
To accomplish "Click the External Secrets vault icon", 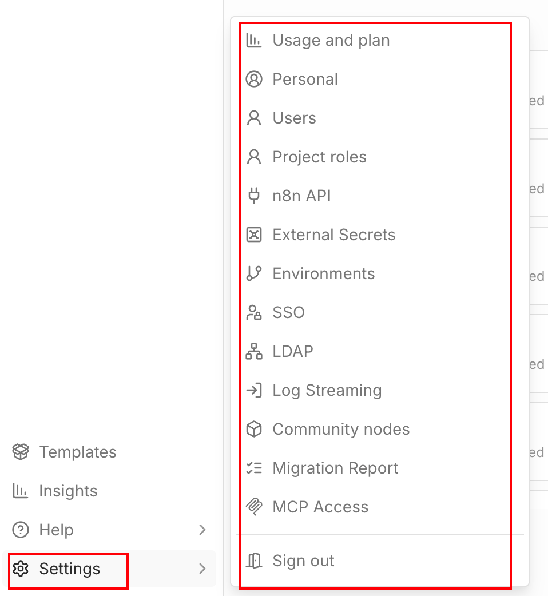I will 253,235.
